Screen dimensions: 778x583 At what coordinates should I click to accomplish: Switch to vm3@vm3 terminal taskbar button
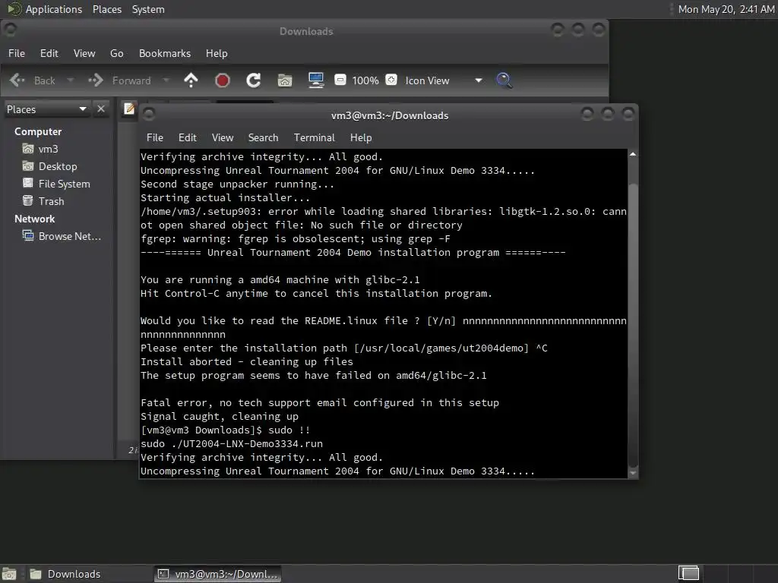217,574
